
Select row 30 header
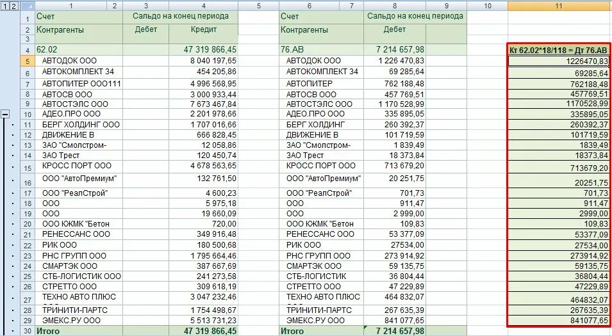point(28,331)
